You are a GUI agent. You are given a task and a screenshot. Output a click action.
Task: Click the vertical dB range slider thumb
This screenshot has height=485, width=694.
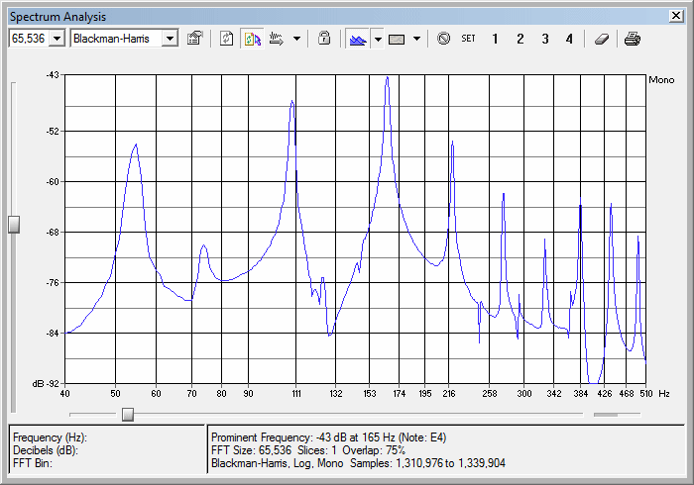(14, 225)
